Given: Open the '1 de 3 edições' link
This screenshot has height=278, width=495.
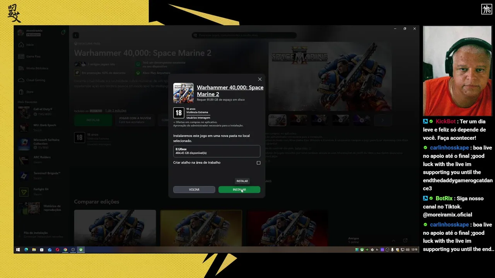Looking at the screenshot, I should [116, 110].
